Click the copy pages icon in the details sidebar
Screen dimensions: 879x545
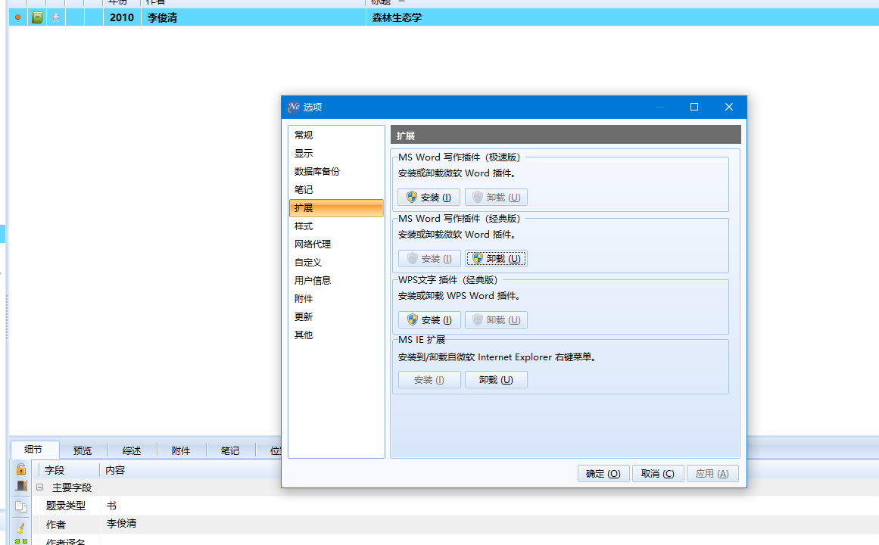(x=21, y=507)
